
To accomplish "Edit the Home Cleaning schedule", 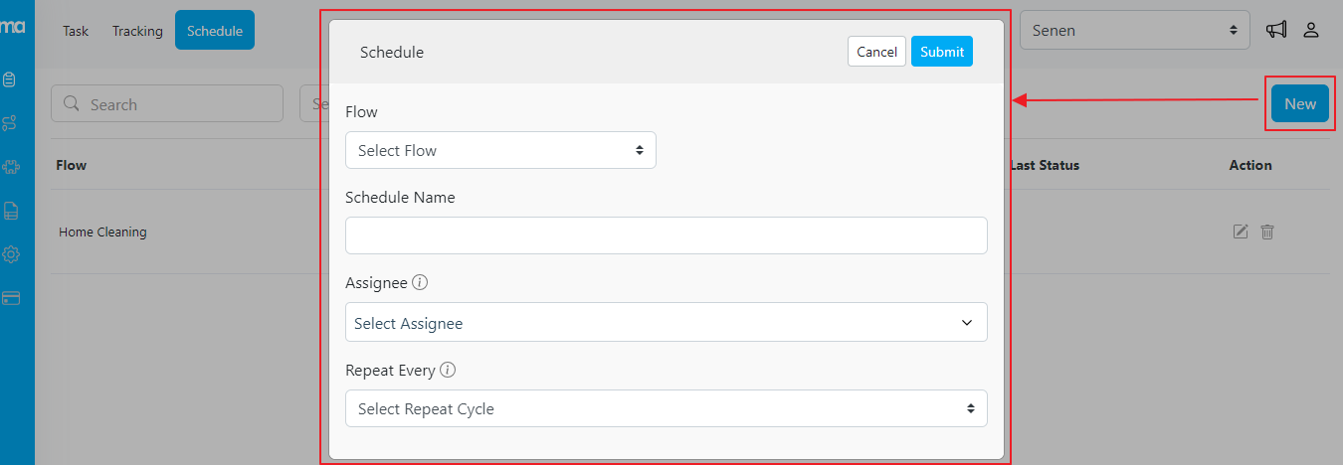I will tap(1241, 232).
